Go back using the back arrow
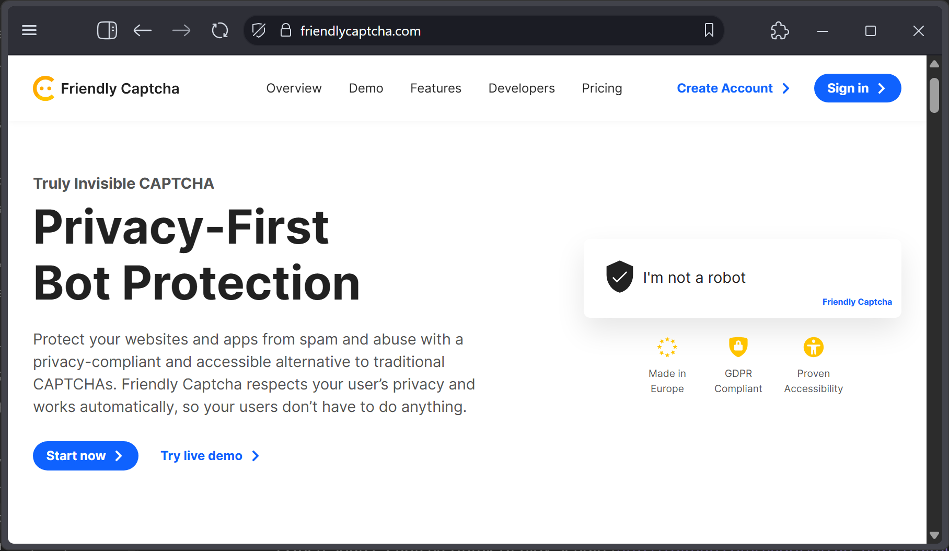949x551 pixels. pyautogui.click(x=142, y=30)
